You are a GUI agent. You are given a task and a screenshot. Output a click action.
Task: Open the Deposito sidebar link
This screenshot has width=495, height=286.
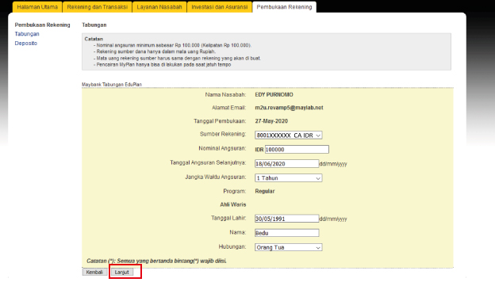click(x=26, y=44)
